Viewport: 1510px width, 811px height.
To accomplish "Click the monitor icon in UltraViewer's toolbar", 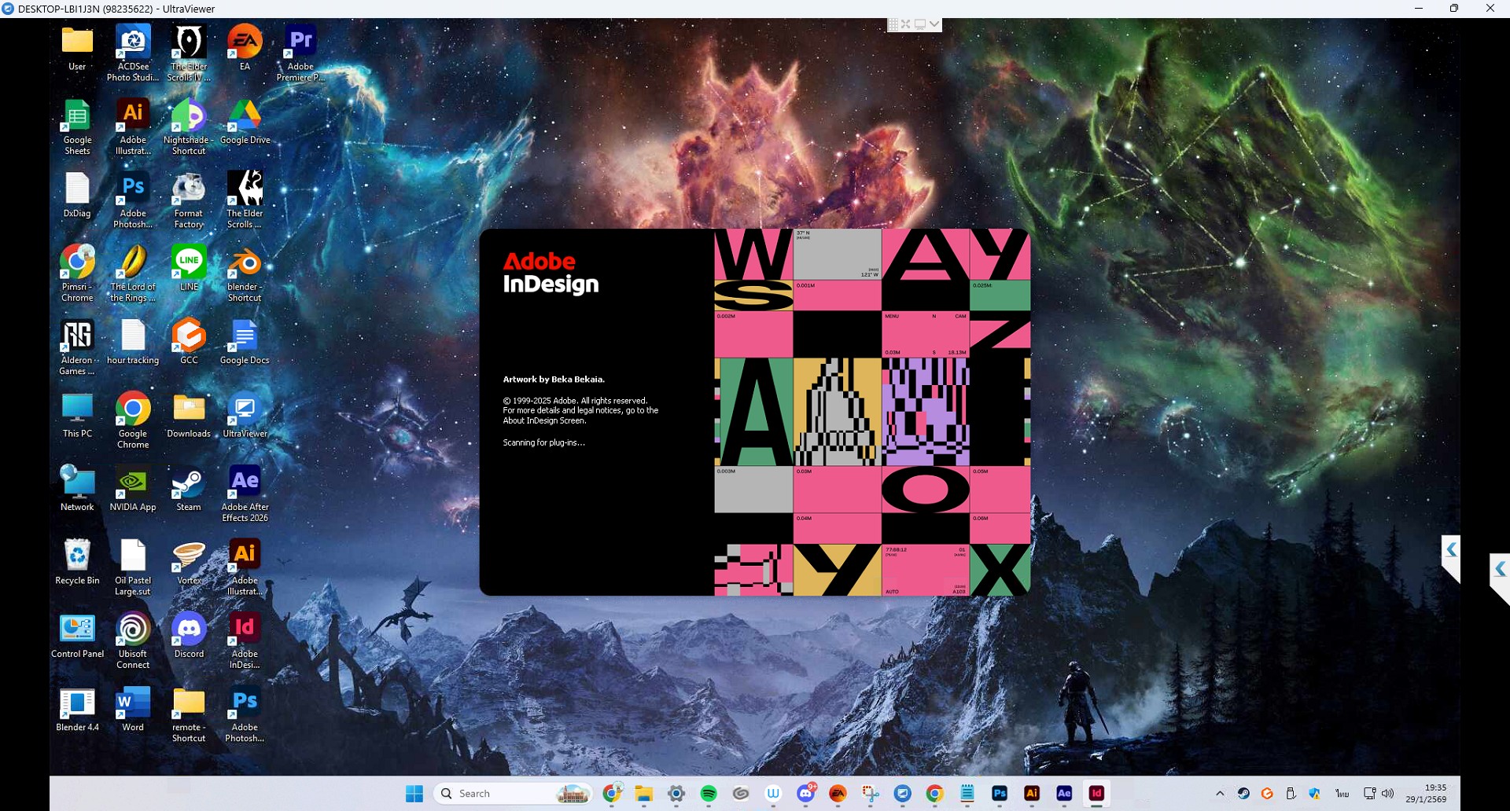I will tap(919, 24).
